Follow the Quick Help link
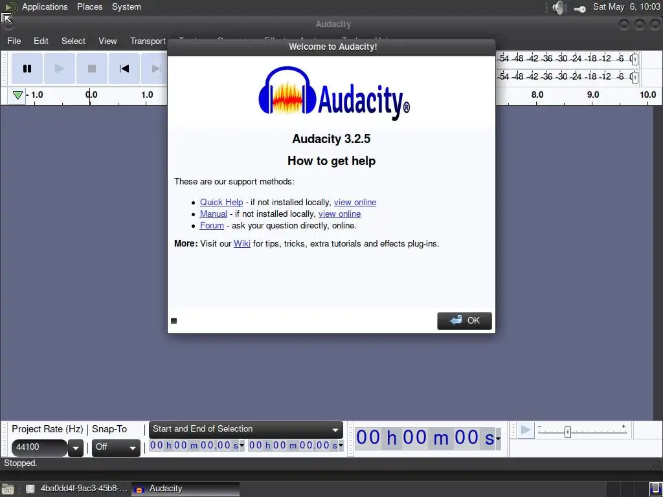This screenshot has height=497, width=663. click(221, 202)
